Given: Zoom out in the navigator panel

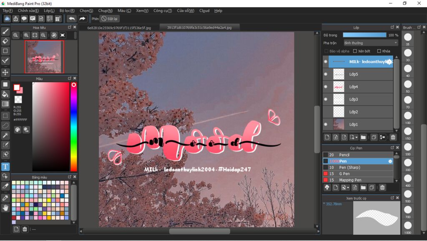Looking at the screenshot, I should [43, 35].
